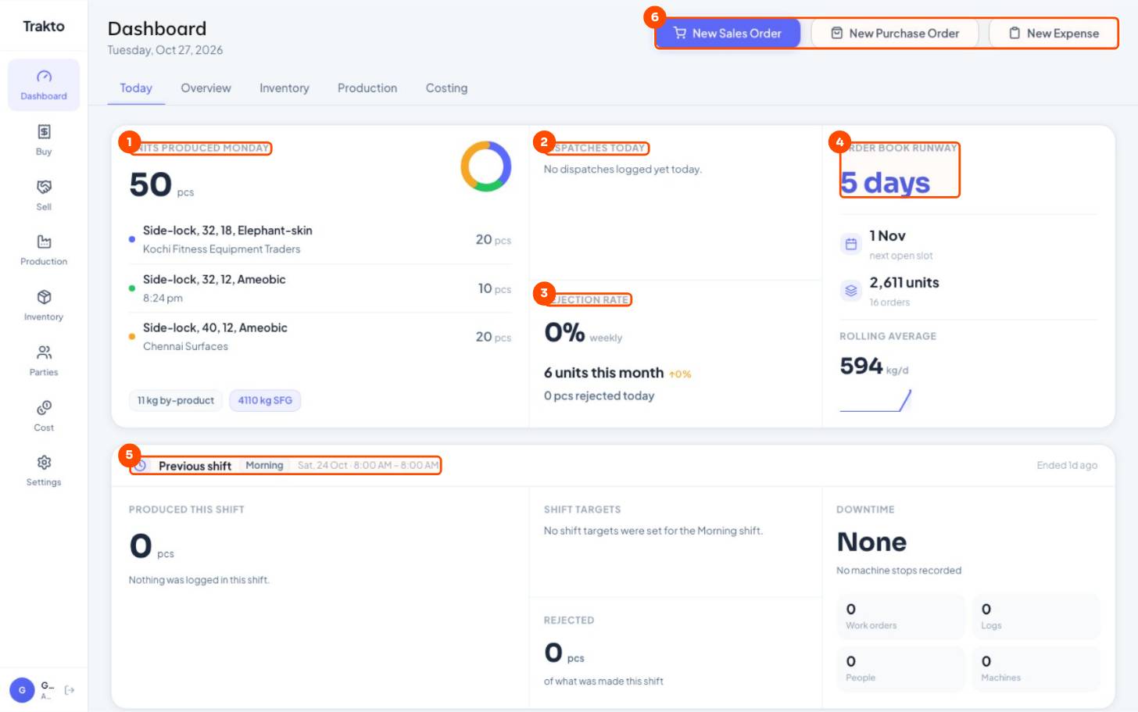Image resolution: width=1138 pixels, height=712 pixels.
Task: Click the Trakto logo
Action: (44, 26)
